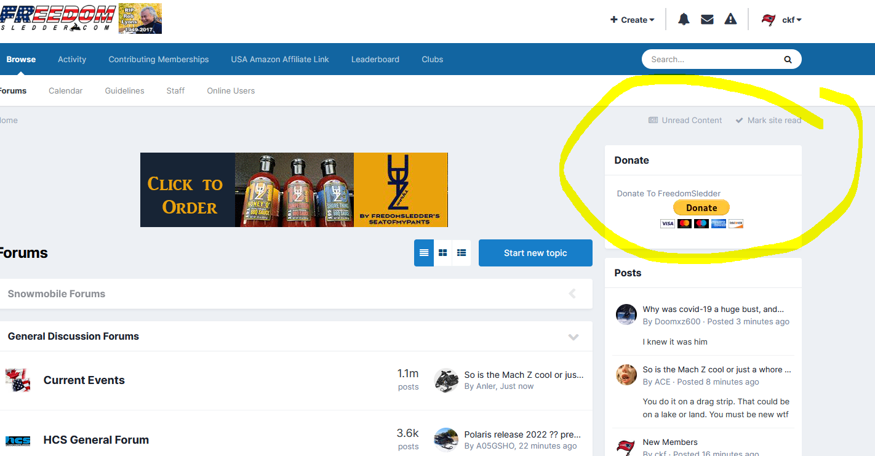
Task: Click 'Donate To FreedomSledder' text
Action: (669, 193)
